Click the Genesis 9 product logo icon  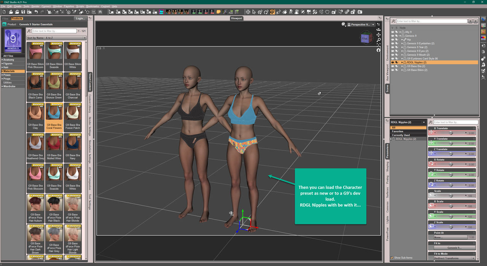coord(13,41)
